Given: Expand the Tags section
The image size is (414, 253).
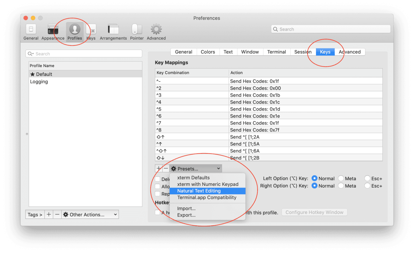Looking at the screenshot, I should point(34,214).
